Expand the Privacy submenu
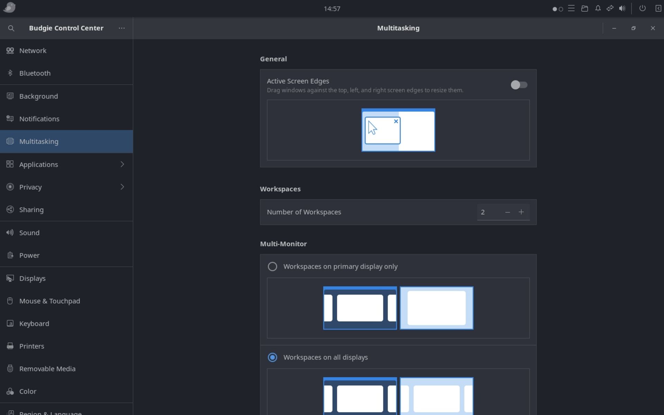The height and width of the screenshot is (415, 664). pos(122,186)
